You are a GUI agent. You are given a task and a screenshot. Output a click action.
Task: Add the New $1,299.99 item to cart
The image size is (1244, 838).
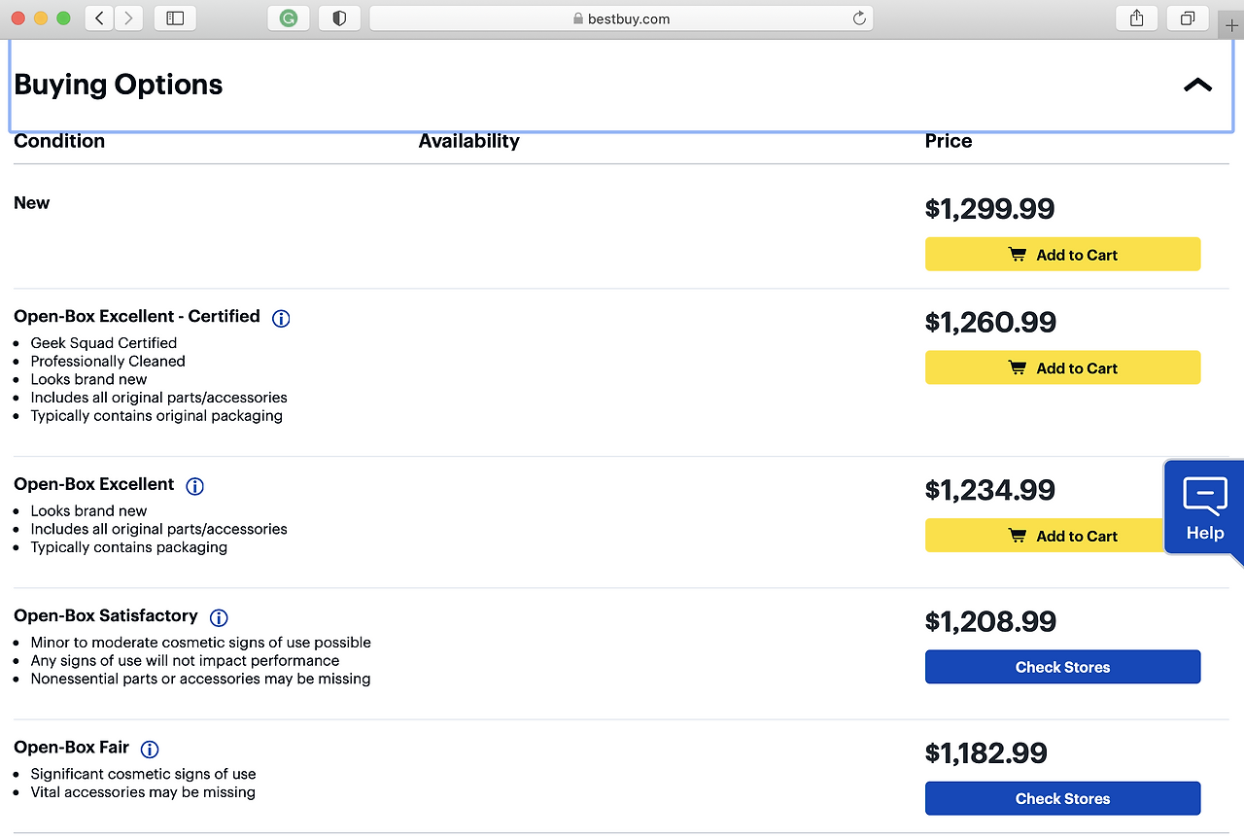point(1062,255)
